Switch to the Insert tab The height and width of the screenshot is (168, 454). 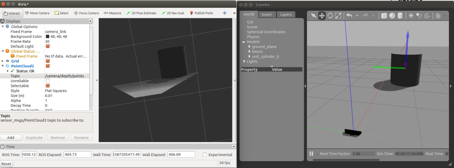pos(267,14)
